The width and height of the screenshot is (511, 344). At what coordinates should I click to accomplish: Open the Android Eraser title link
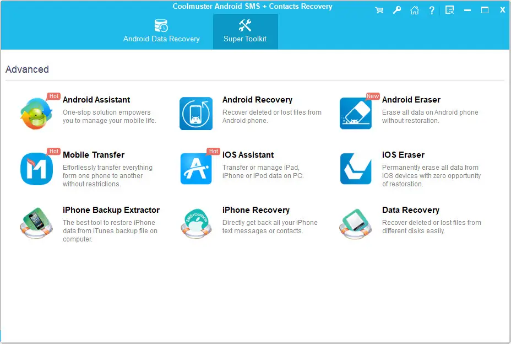pos(411,100)
